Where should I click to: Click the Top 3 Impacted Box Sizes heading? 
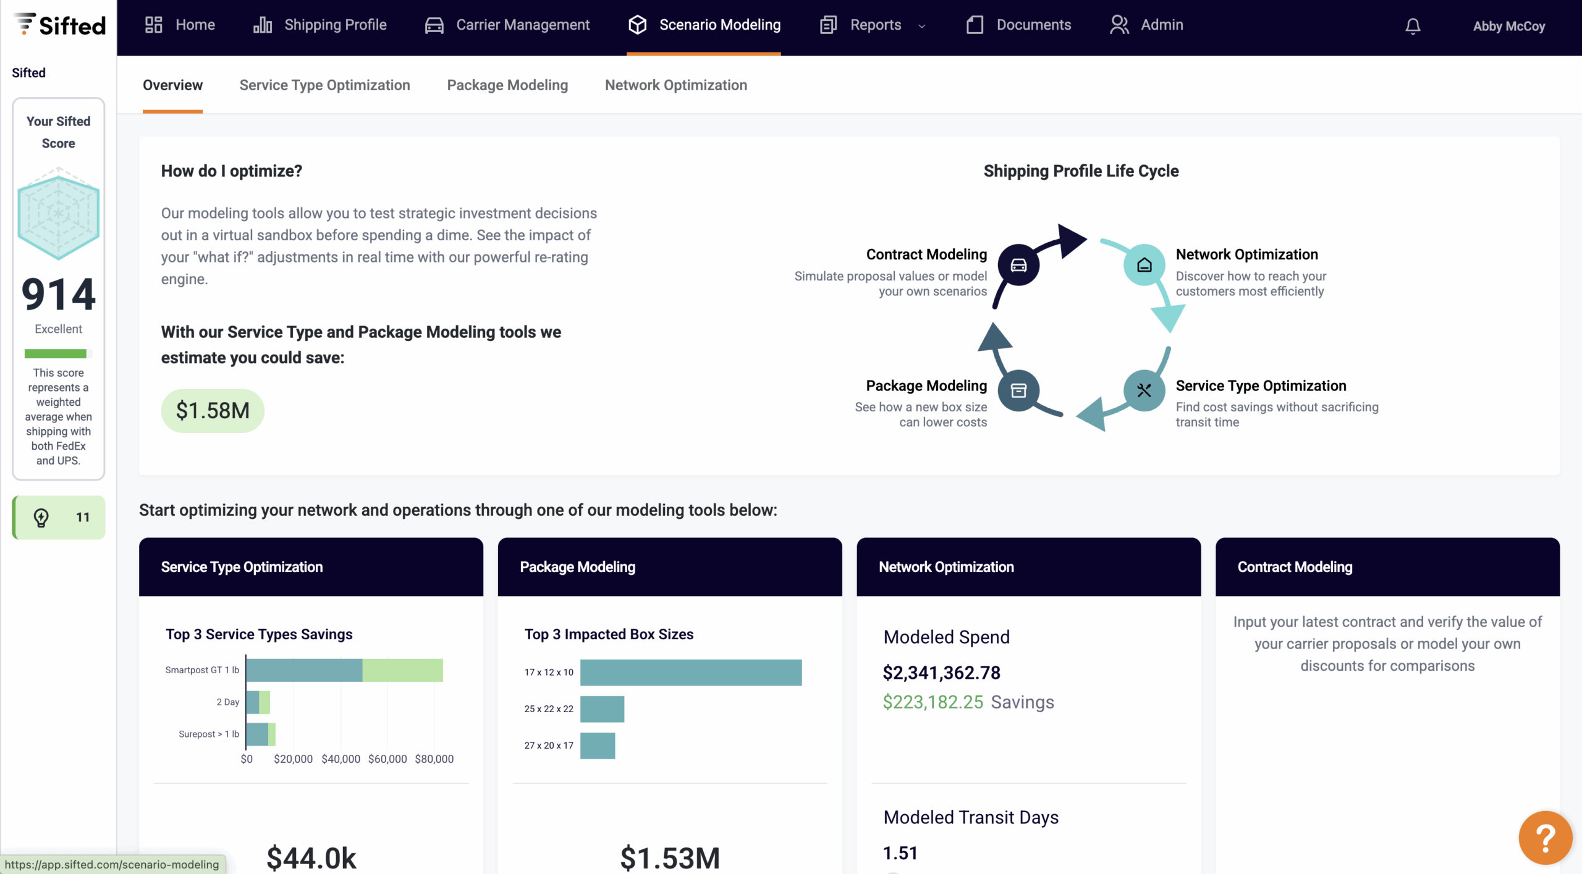[x=609, y=634]
